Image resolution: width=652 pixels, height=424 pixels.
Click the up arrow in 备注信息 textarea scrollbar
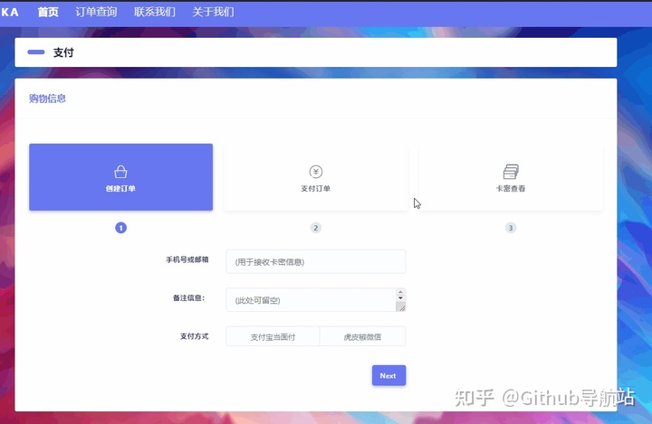(x=400, y=292)
